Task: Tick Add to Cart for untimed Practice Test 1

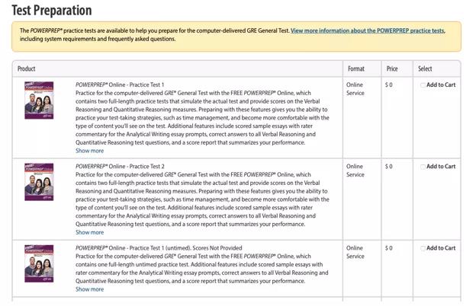Action: (x=423, y=248)
